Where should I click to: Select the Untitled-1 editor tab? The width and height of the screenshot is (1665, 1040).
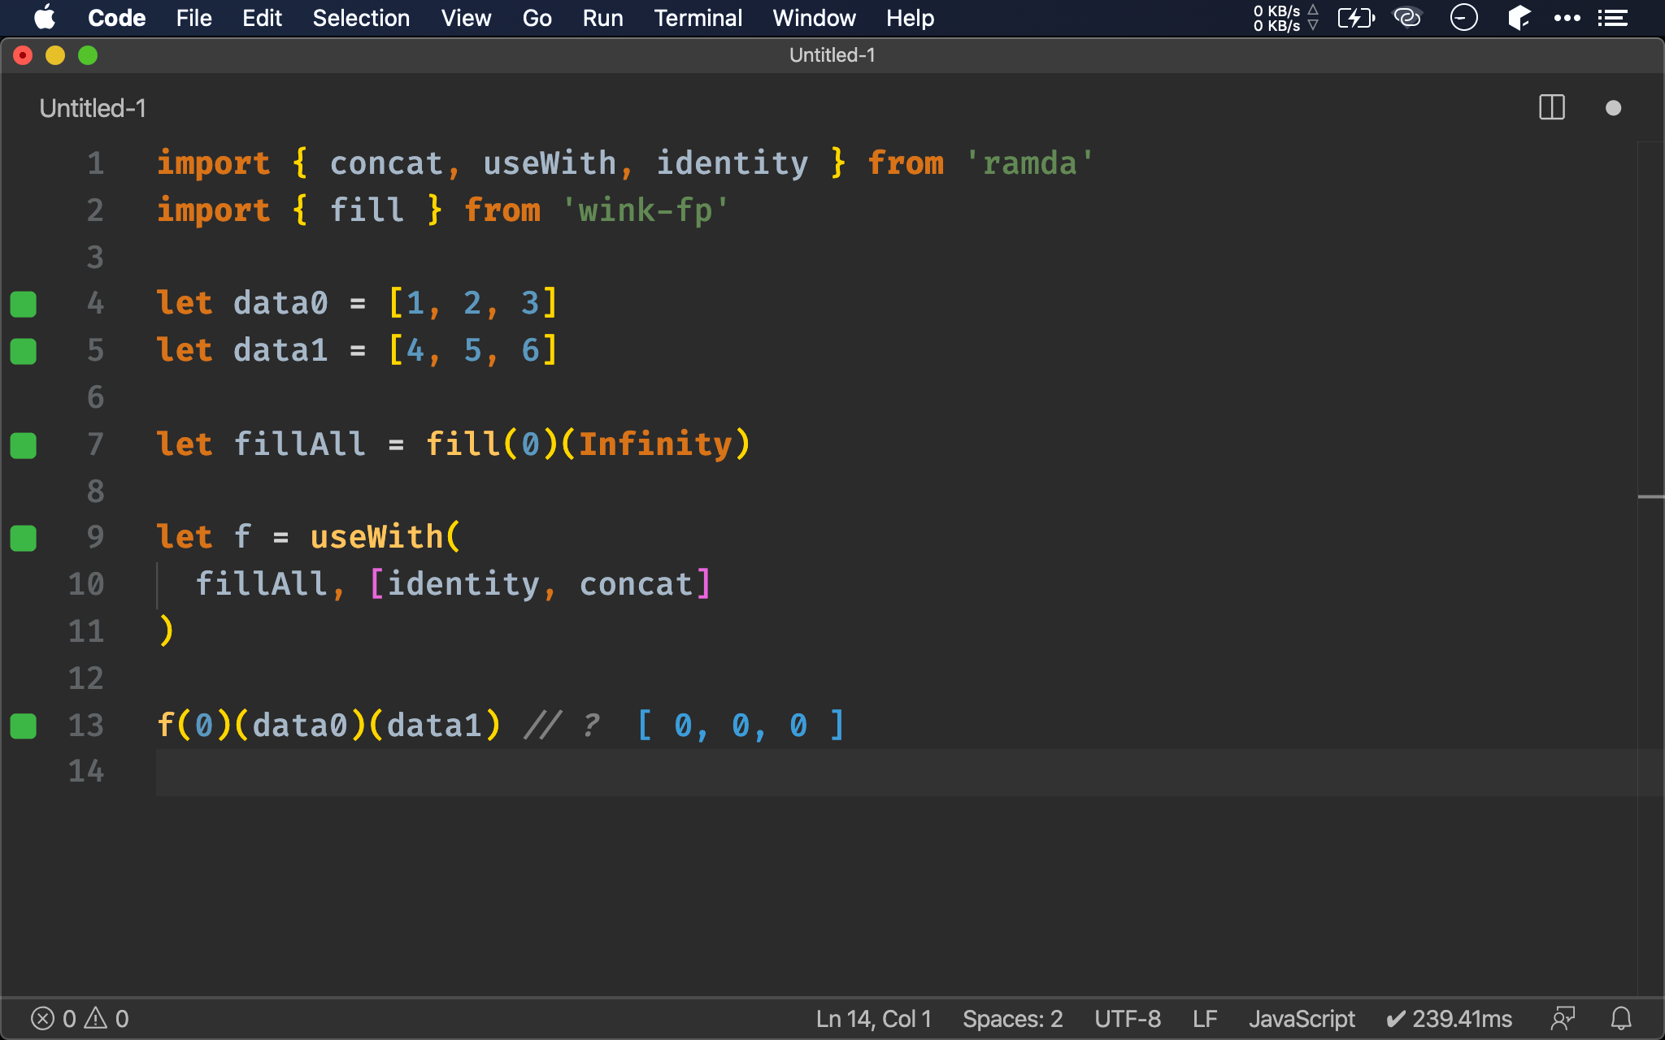pos(93,108)
